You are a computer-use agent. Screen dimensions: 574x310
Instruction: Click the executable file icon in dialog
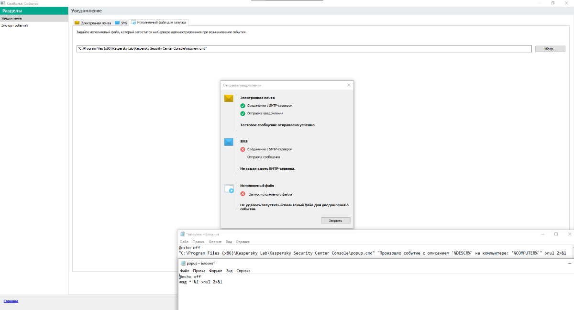pos(229,189)
